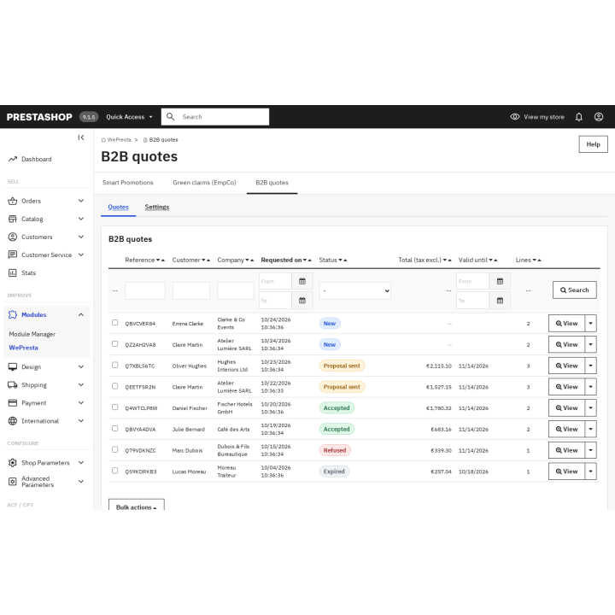Check the box for quote QS9KDRKB3
615x615 pixels.
tap(115, 471)
